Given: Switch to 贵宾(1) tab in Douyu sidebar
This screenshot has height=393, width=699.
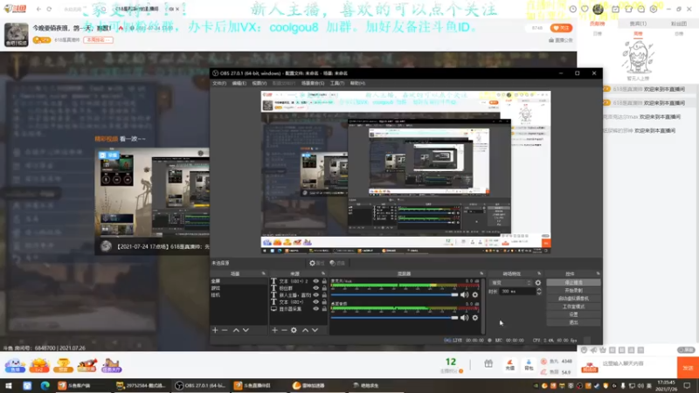Looking at the screenshot, I should point(638,24).
